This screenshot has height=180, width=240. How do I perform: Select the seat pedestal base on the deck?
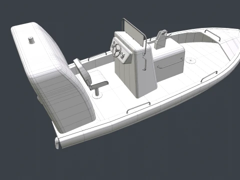(97, 95)
